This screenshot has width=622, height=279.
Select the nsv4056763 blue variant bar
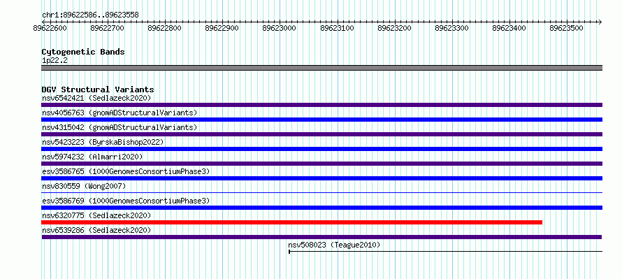coord(321,120)
